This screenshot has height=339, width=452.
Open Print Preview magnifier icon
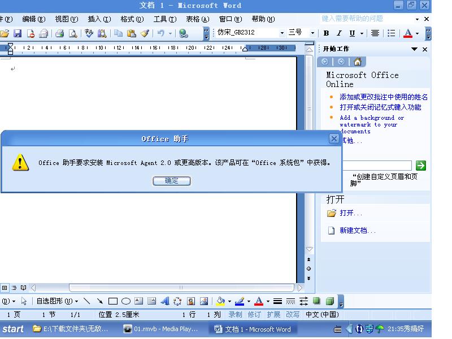click(x=73, y=33)
